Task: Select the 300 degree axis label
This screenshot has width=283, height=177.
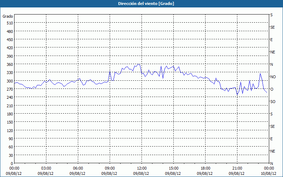Action: (x=10, y=81)
